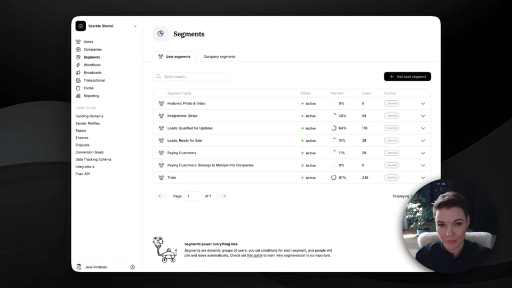
Task: Click the plus icon on Add user segment
Action: [x=391, y=76]
